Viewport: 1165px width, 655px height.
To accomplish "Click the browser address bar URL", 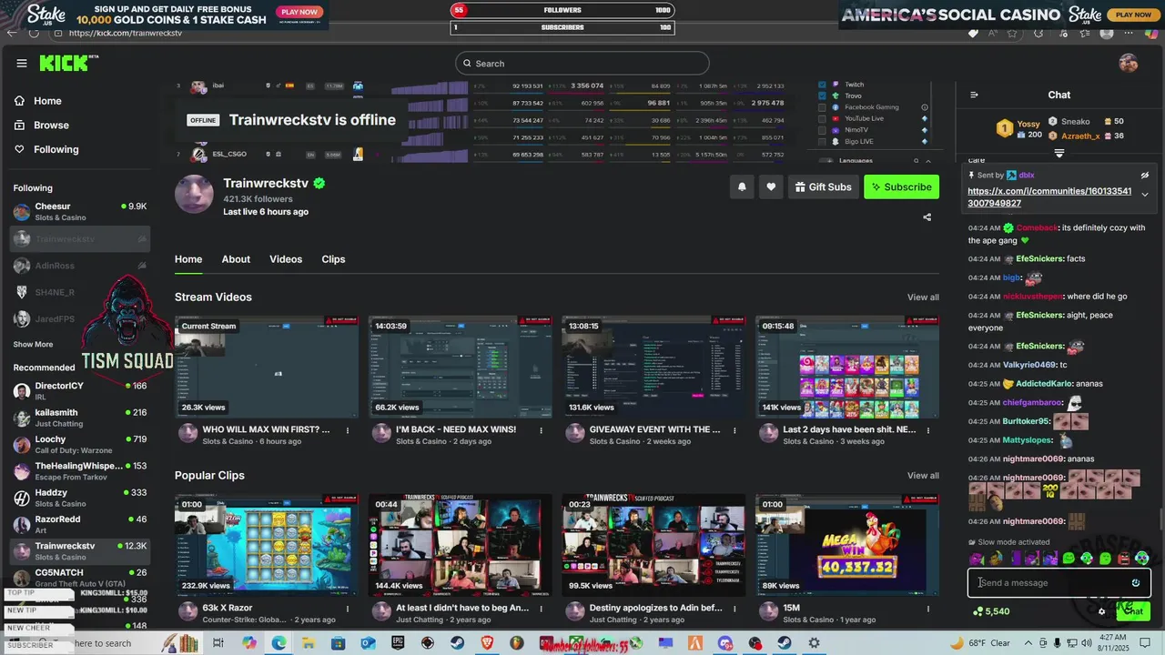I will (x=126, y=33).
